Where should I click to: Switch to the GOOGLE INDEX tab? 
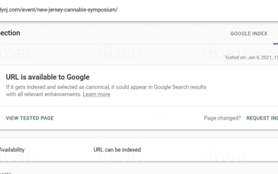(x=249, y=34)
